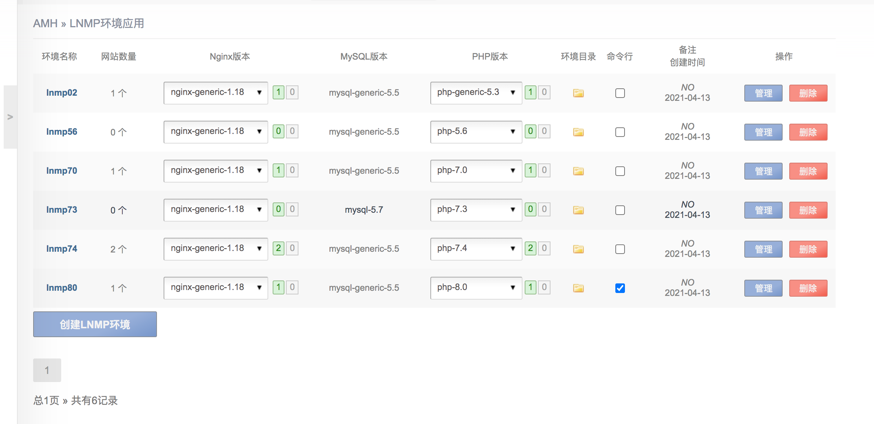Click blue 管理 button for lnmp74
The image size is (874, 424).
tap(763, 249)
